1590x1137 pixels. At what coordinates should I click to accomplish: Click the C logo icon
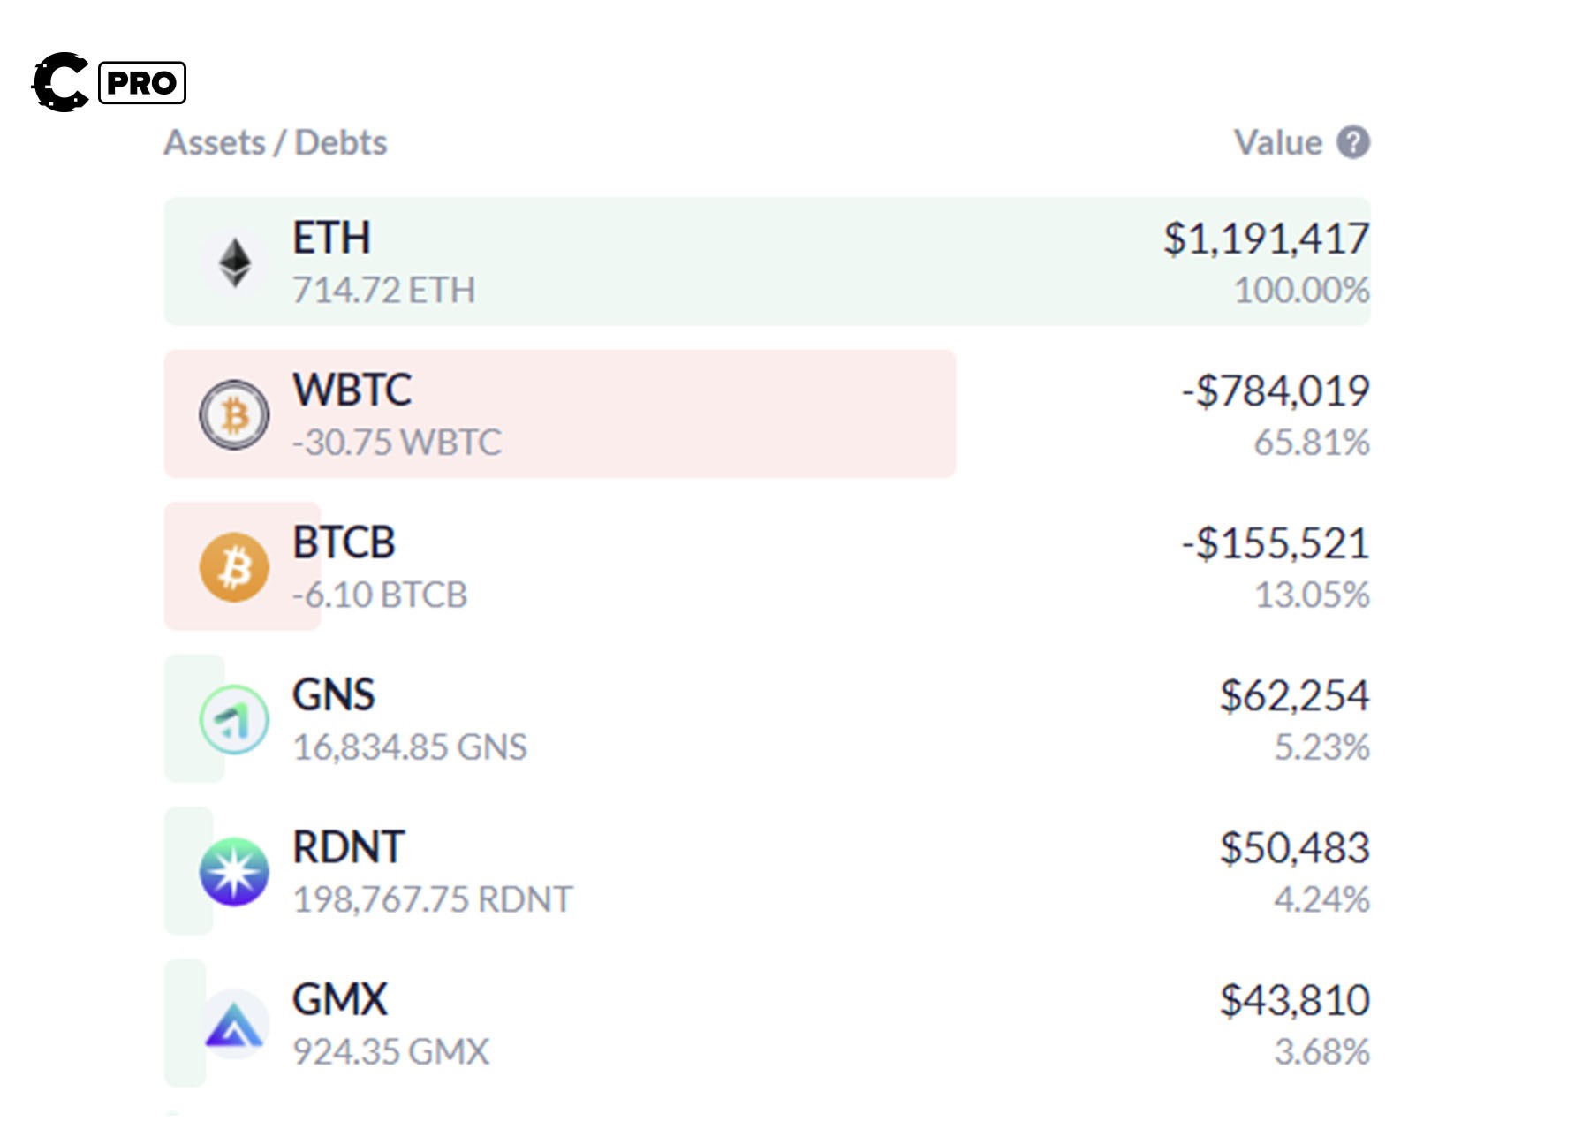click(60, 82)
